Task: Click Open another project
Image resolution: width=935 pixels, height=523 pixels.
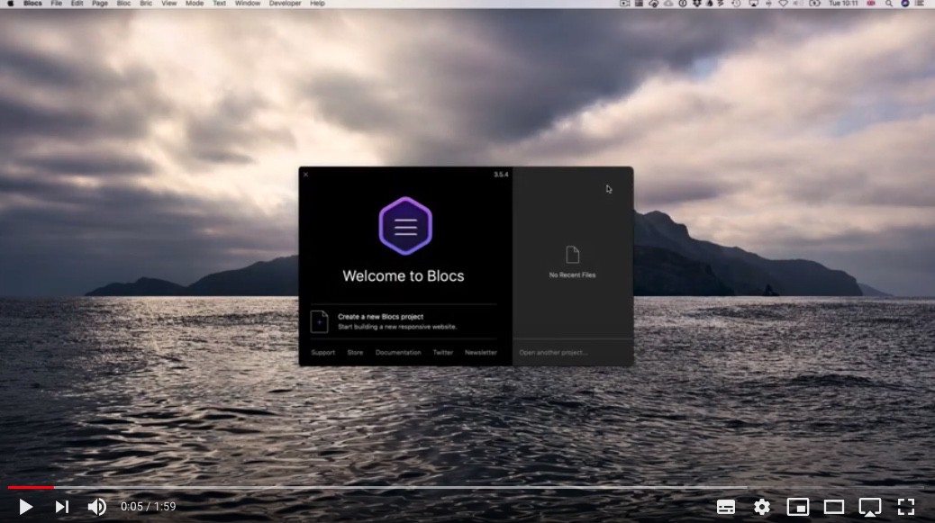Action: coord(553,353)
